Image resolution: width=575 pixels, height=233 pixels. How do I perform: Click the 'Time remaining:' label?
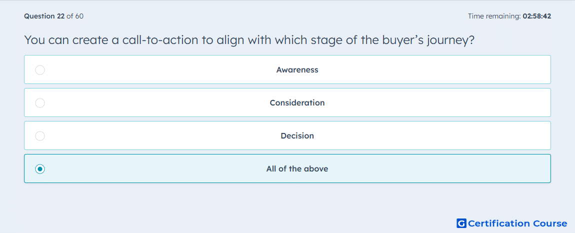click(493, 16)
